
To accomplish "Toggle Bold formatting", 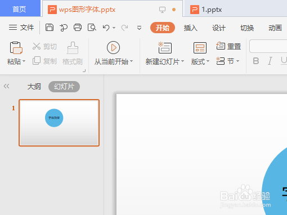I will 256,61.
